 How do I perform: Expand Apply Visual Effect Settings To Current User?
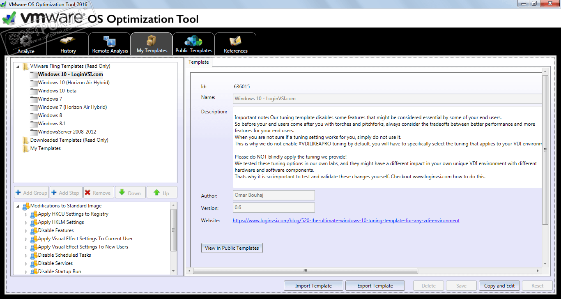point(26,239)
